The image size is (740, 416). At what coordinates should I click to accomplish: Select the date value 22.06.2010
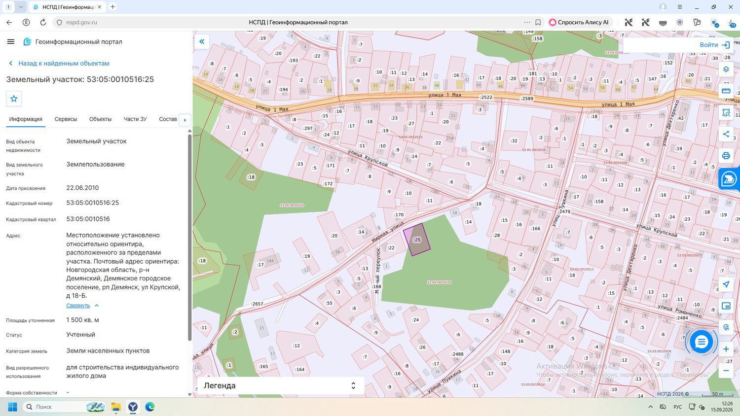tap(82, 188)
